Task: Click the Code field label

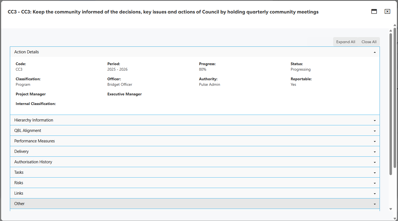Action: (x=21, y=64)
